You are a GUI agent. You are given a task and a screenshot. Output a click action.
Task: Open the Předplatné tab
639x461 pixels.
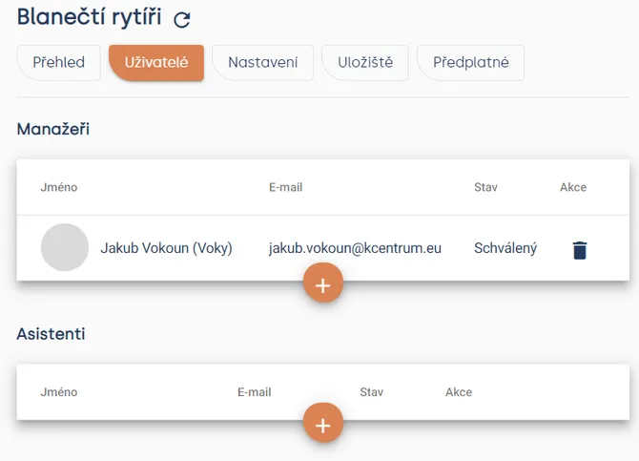471,62
